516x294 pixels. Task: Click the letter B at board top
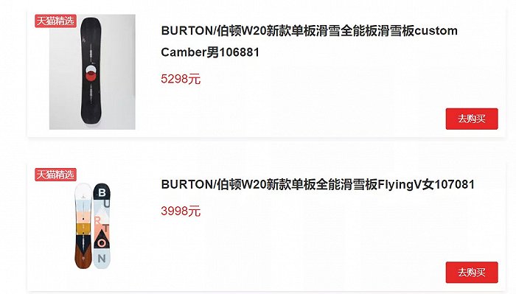click(102, 192)
